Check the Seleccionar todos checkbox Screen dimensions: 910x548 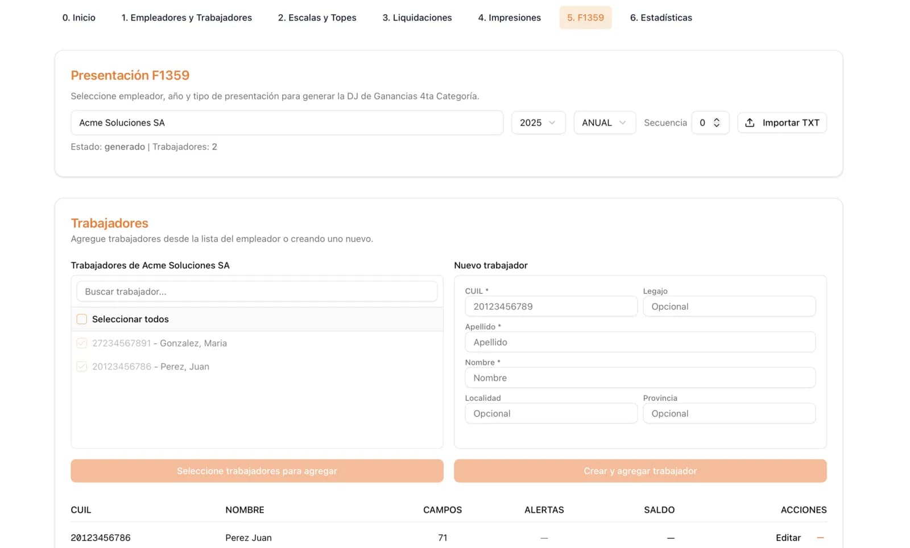pyautogui.click(x=82, y=319)
